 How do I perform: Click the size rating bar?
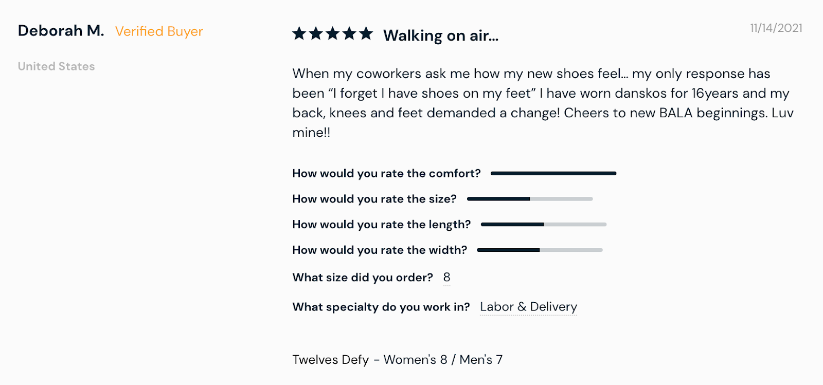[x=530, y=199]
